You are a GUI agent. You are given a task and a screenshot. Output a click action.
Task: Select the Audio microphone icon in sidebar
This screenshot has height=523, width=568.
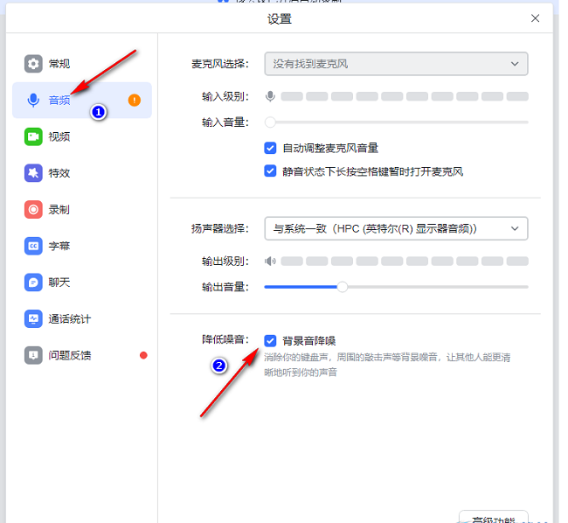click(x=33, y=100)
